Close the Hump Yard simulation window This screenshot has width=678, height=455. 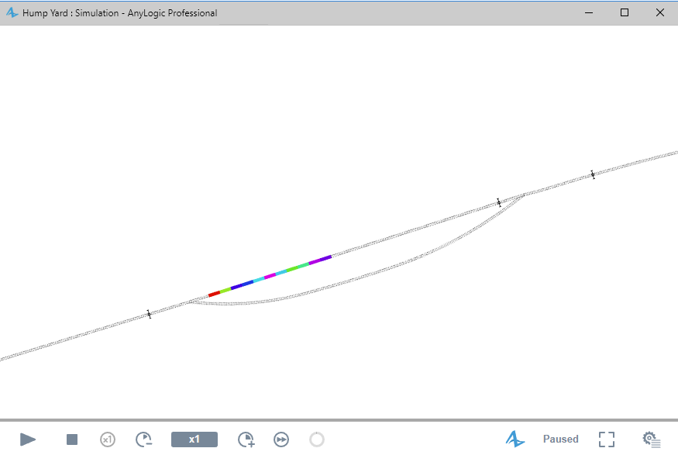[660, 12]
